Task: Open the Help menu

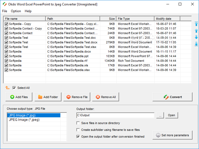Action: tap(28, 11)
